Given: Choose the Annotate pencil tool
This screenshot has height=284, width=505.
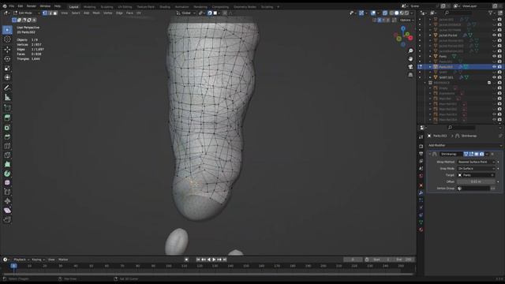Looking at the screenshot, I should 7,88.
